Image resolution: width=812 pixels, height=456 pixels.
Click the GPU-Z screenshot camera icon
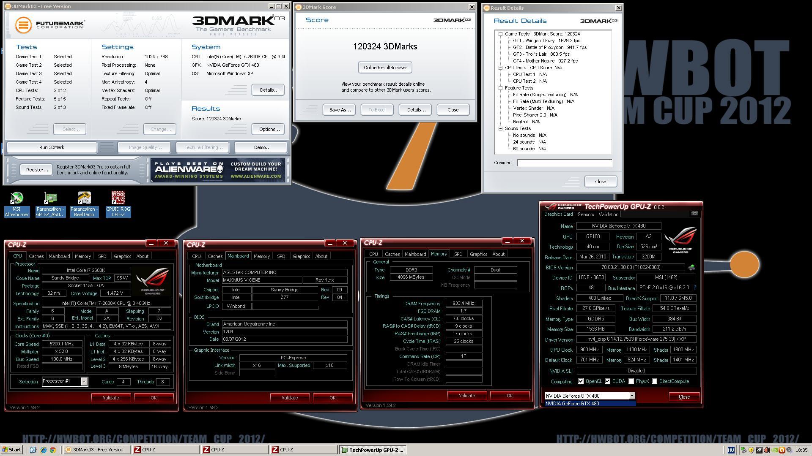(694, 214)
